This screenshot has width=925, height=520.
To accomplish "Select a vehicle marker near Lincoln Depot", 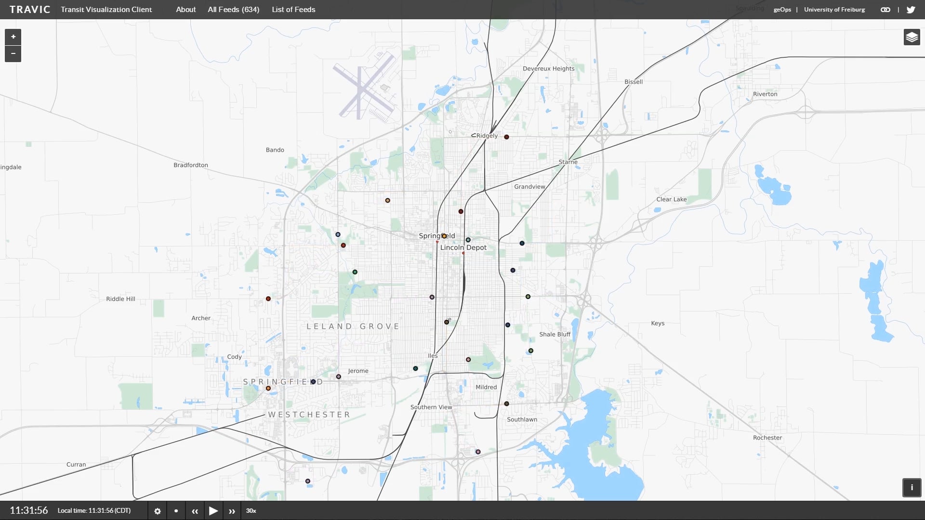I will (468, 239).
